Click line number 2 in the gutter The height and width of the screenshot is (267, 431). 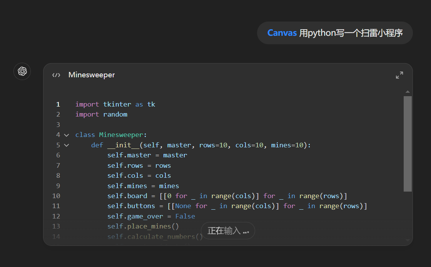[x=58, y=115]
